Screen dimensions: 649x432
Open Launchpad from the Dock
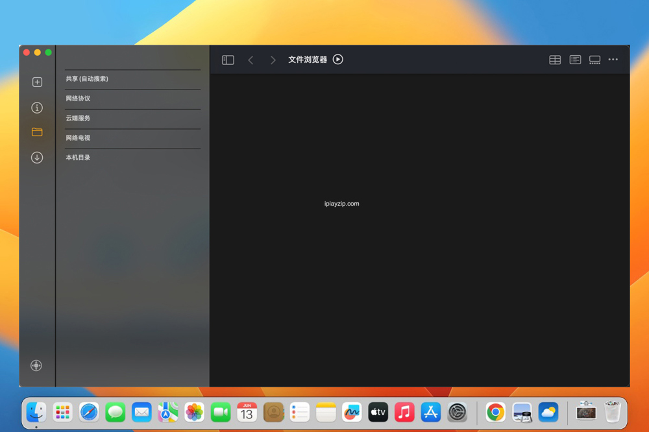(x=62, y=412)
